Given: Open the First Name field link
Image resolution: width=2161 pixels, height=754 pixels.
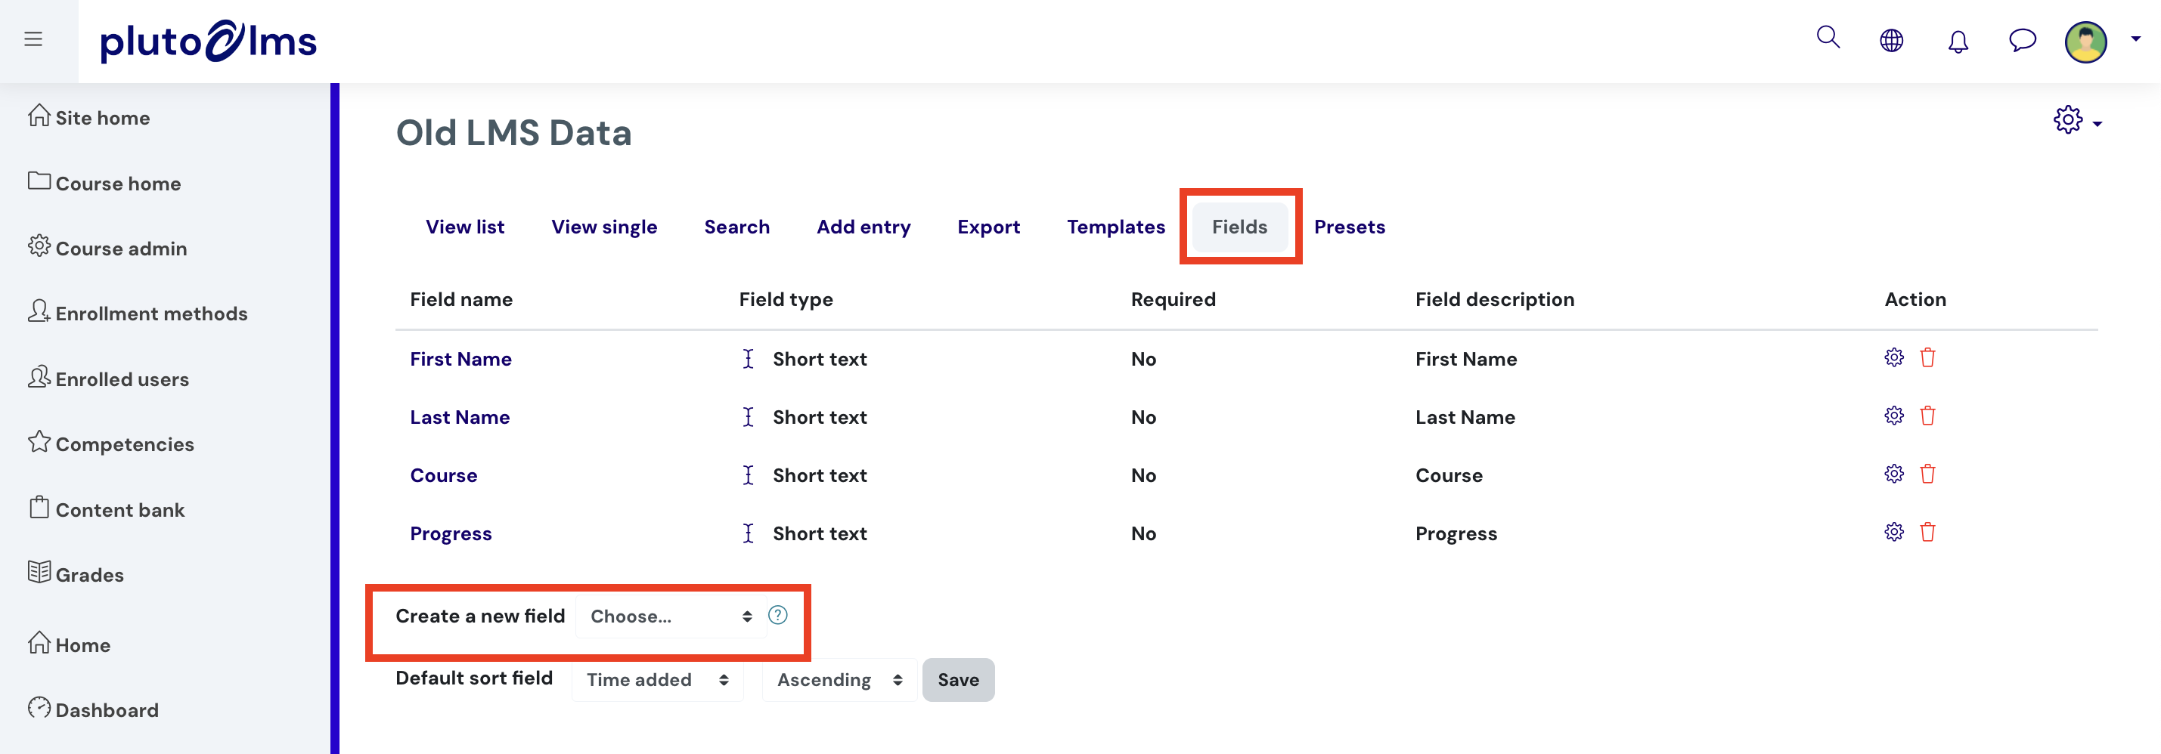Looking at the screenshot, I should tap(460, 359).
